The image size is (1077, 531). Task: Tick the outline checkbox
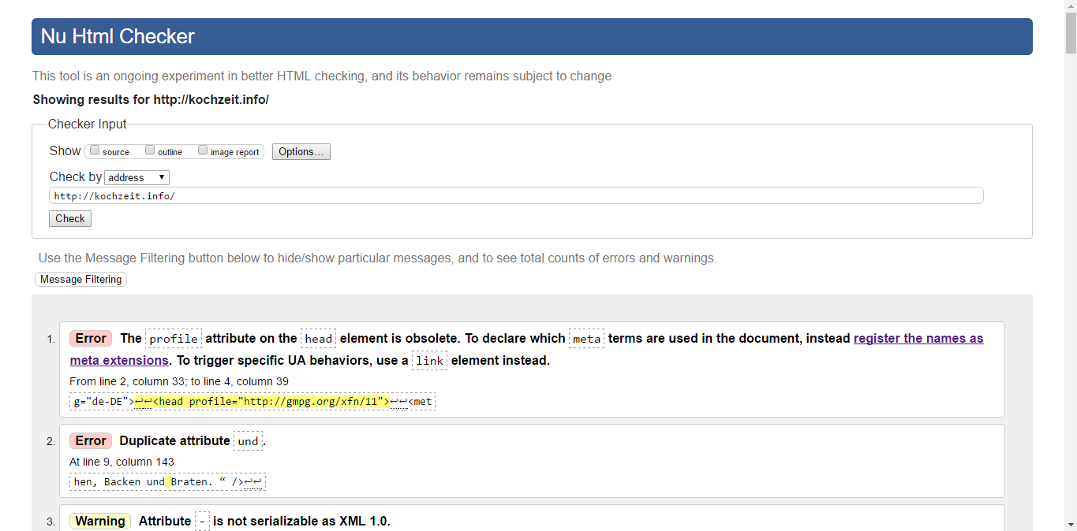tap(150, 150)
